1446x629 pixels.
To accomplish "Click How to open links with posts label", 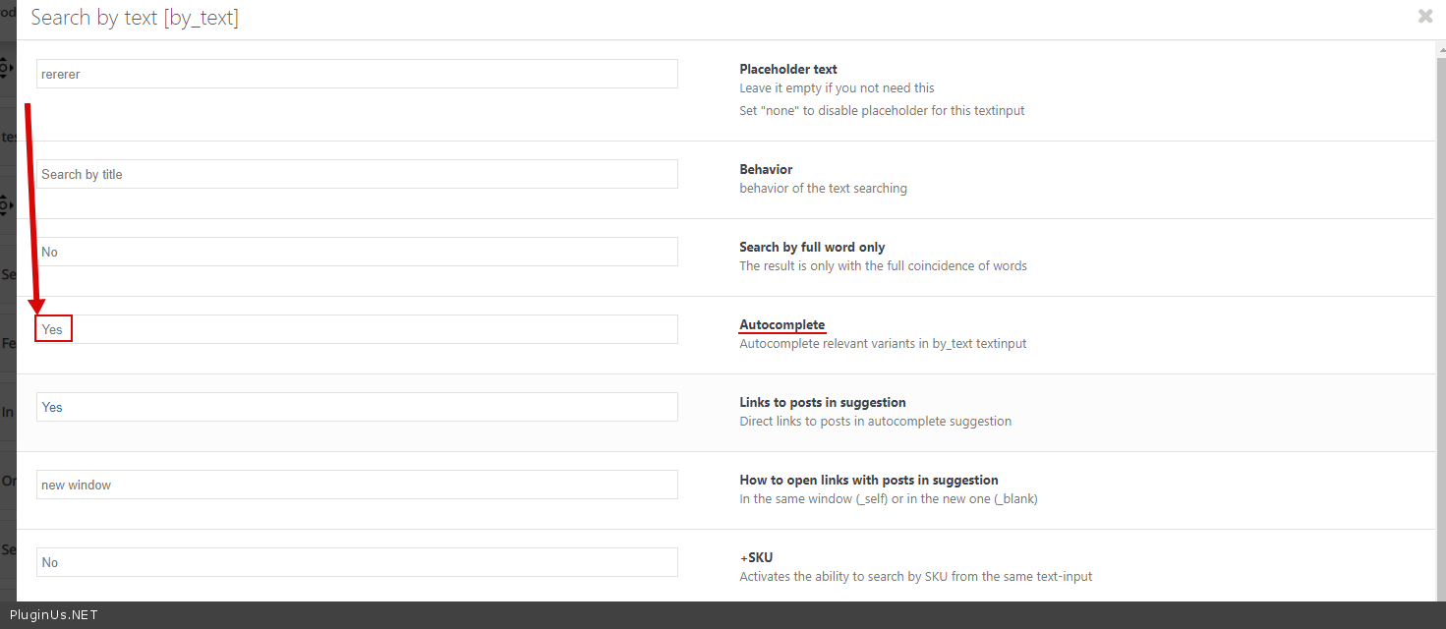I will click(x=868, y=480).
